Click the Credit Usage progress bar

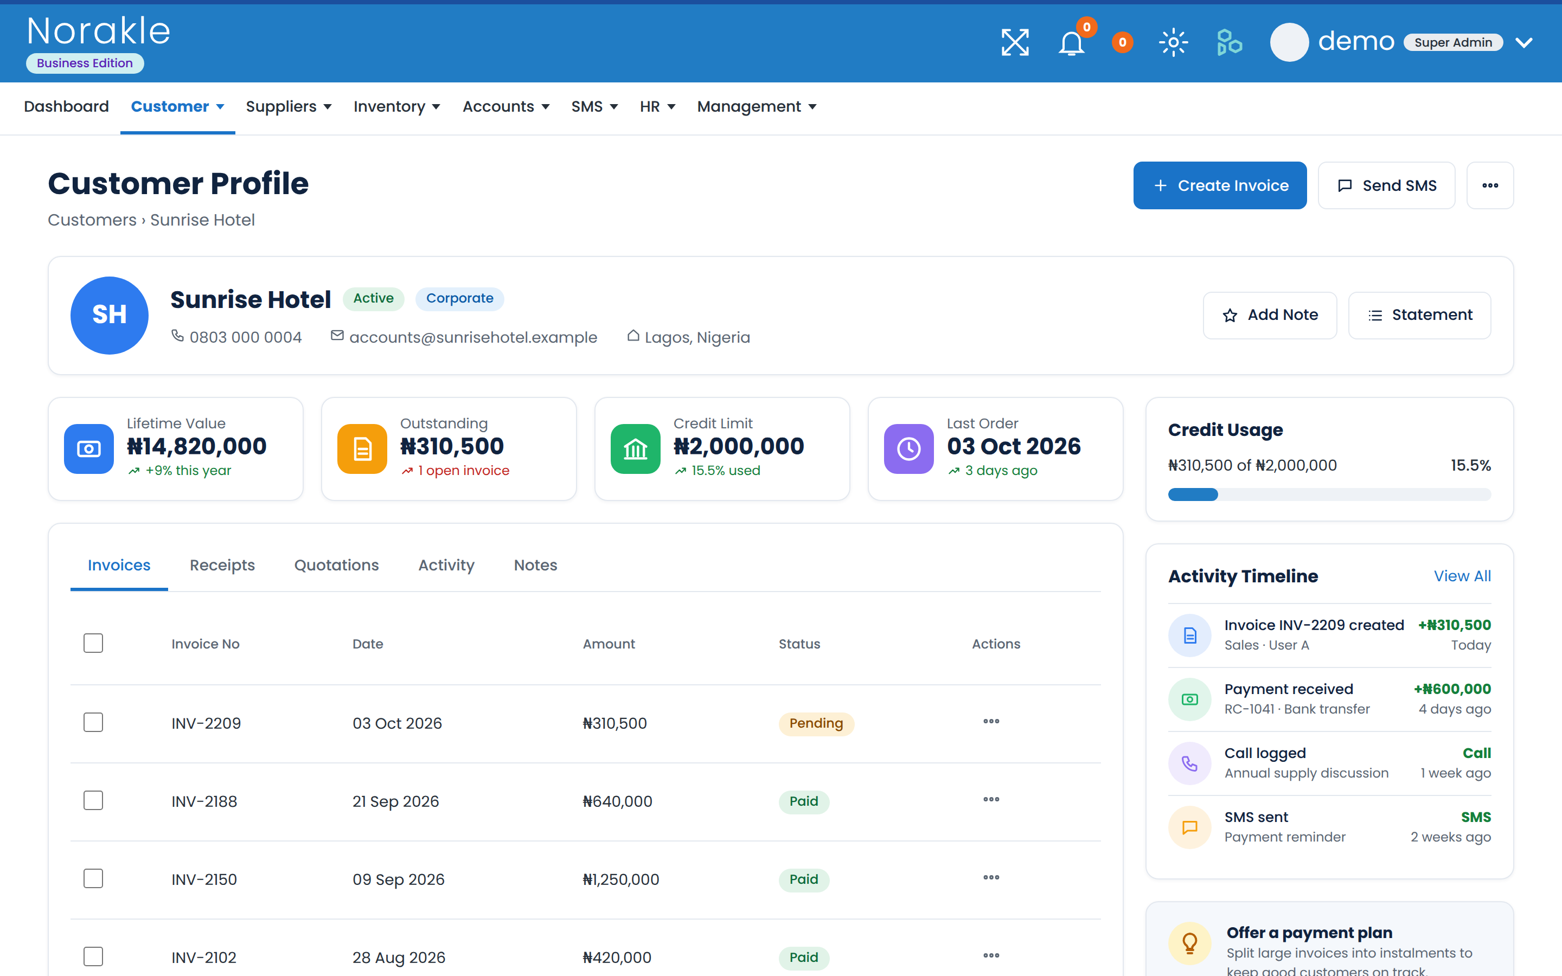tap(1330, 495)
